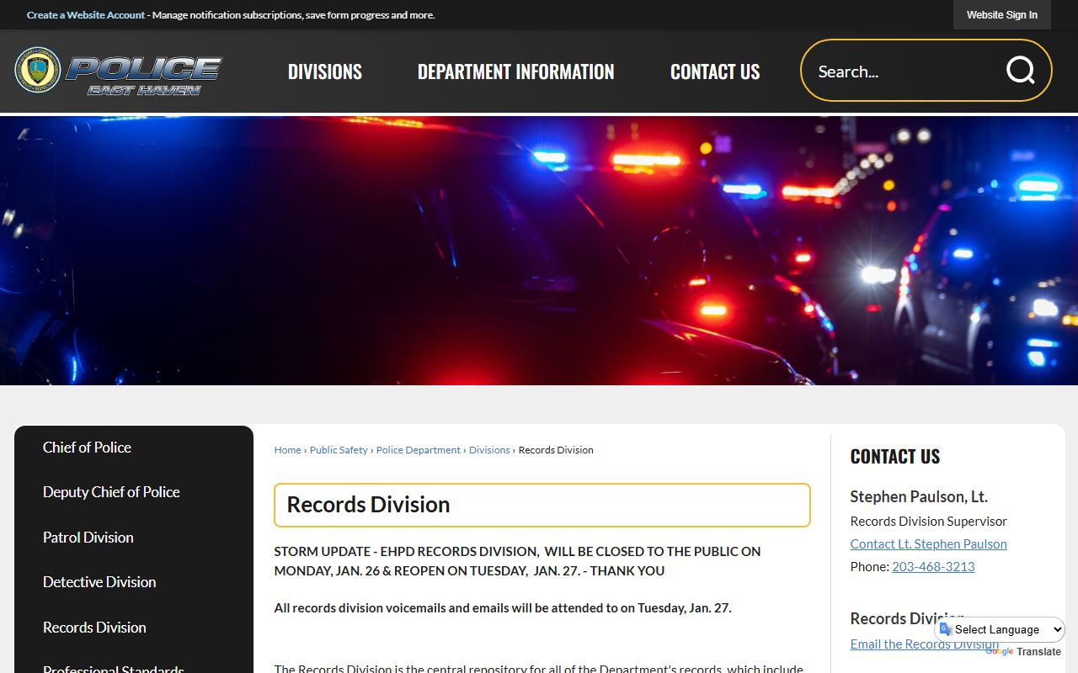Click the Contact Us sidebar heading
1078x673 pixels.
point(894,457)
